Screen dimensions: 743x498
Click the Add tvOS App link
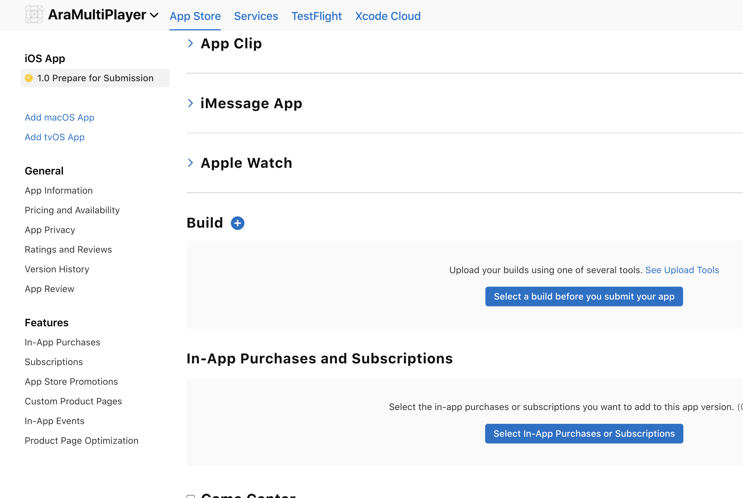pyautogui.click(x=55, y=137)
